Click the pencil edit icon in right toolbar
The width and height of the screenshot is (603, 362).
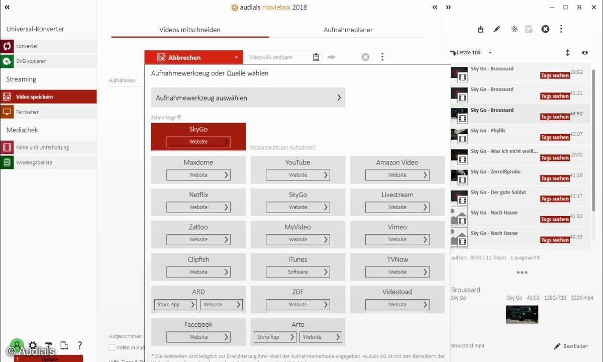(496, 29)
